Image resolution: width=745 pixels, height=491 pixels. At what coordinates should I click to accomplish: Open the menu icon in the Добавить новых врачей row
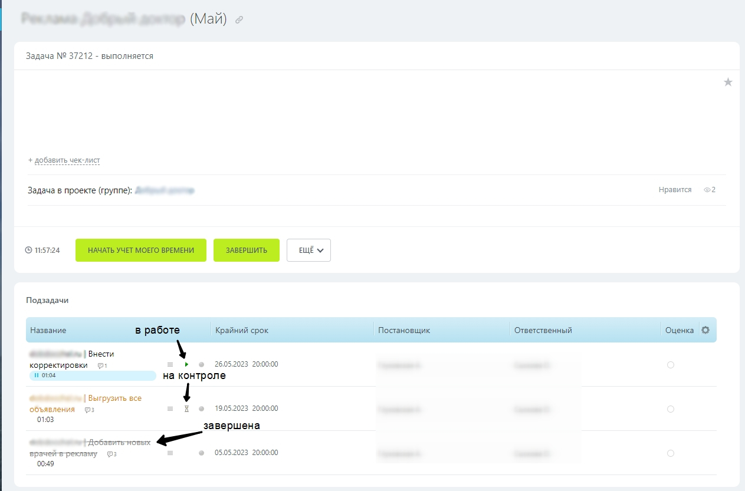coord(170,453)
